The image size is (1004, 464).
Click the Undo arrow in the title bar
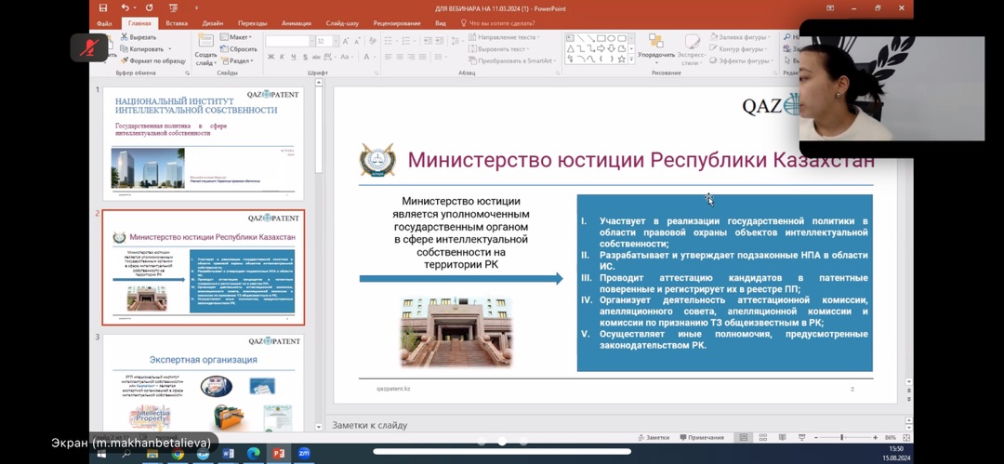124,8
